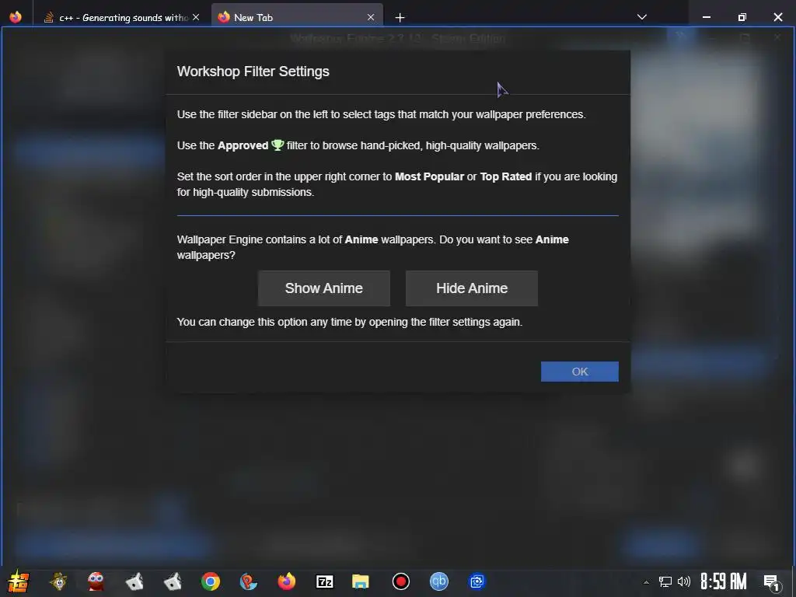Minimize the Firefox window
The height and width of the screenshot is (597, 796).
point(706,17)
